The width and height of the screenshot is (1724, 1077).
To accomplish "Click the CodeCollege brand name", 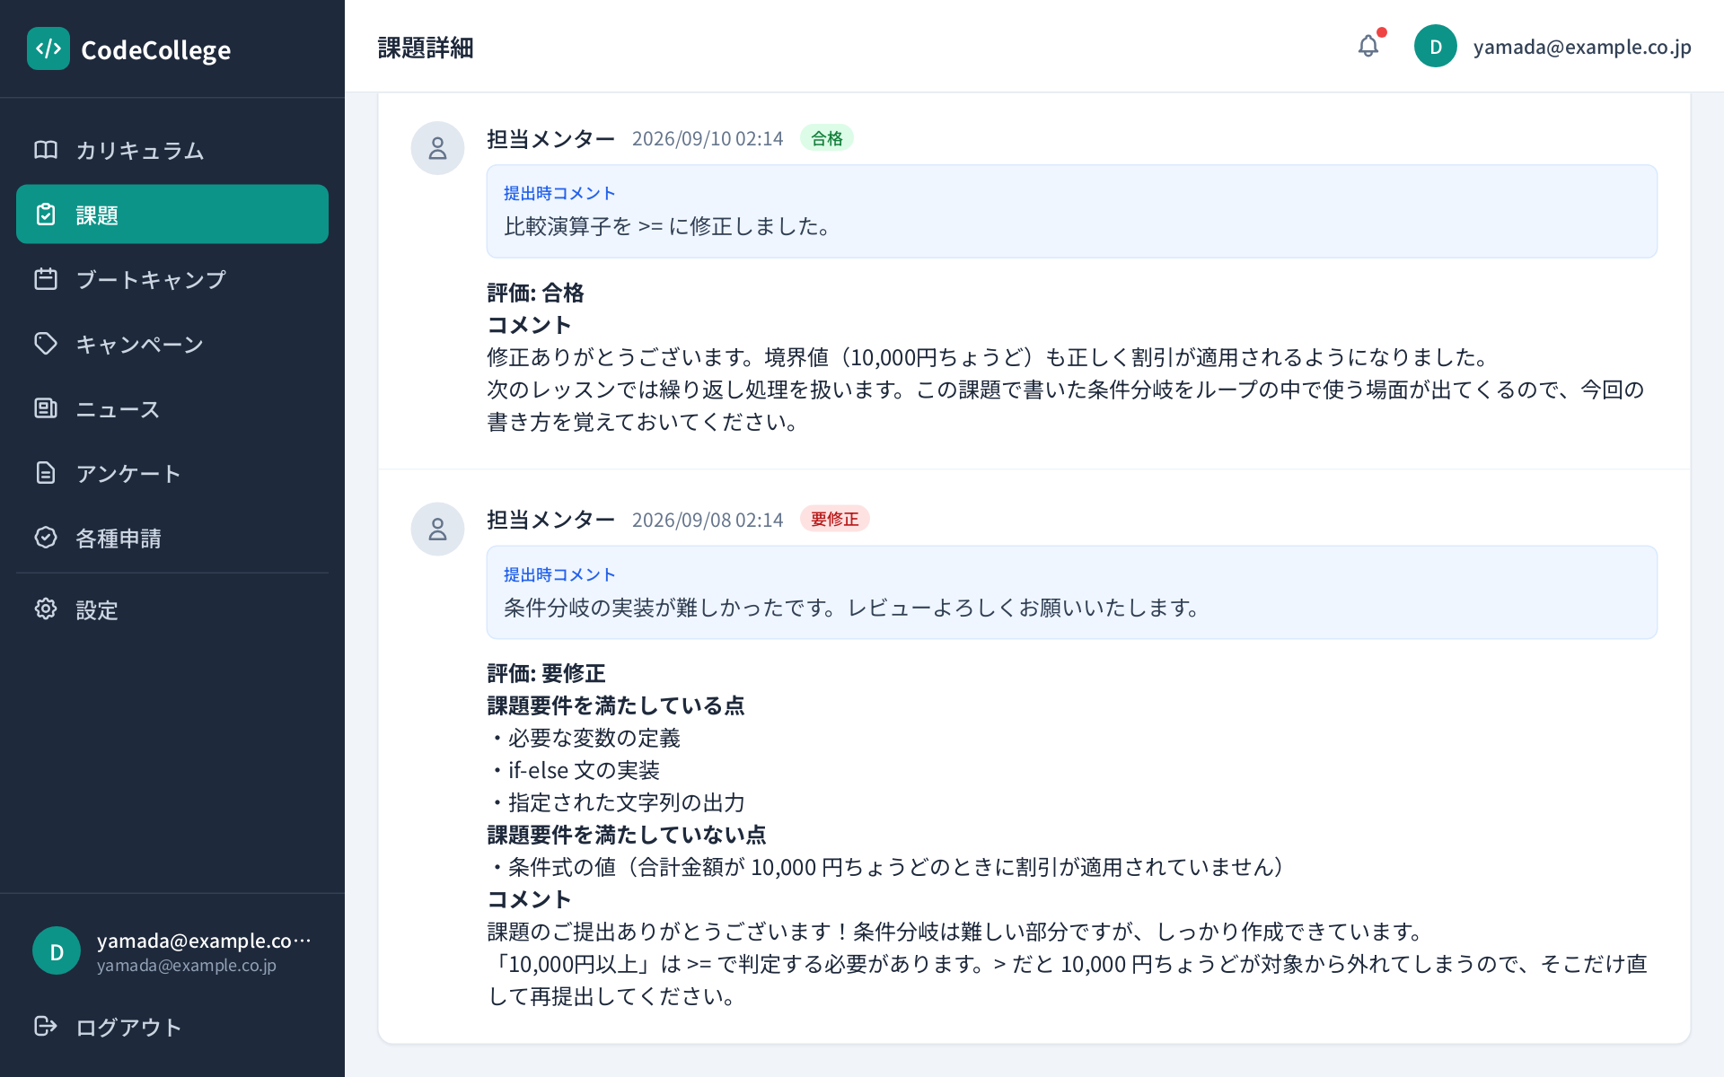I will (x=156, y=50).
